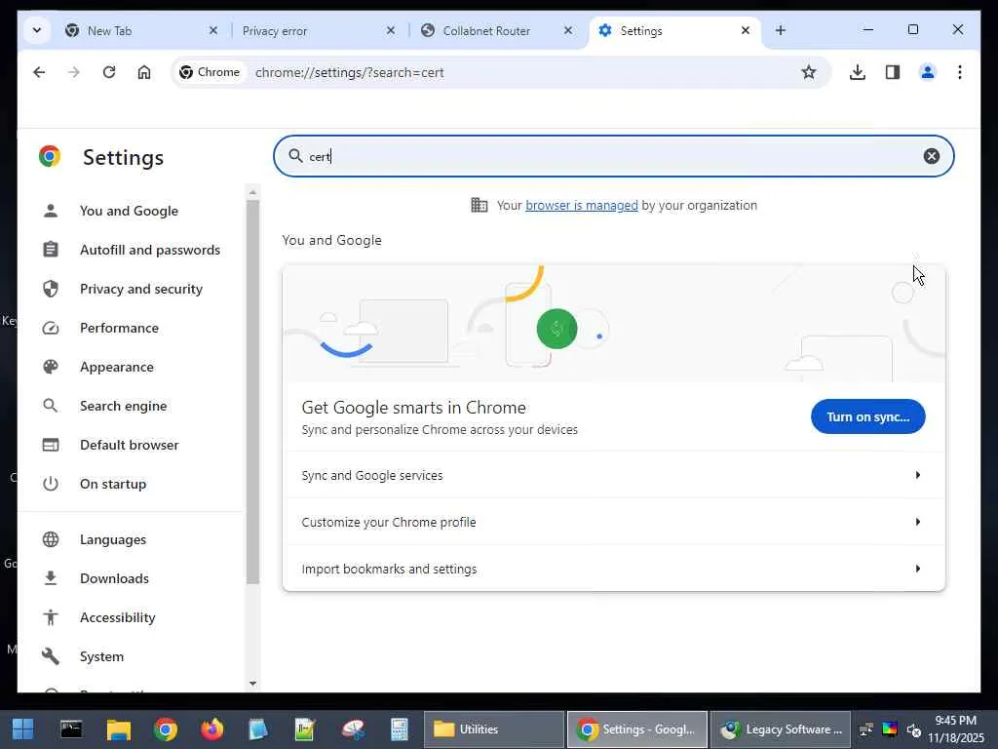Screen dimensions: 998x749
Task: Open the taskbar clock and date
Action: pos(956,729)
